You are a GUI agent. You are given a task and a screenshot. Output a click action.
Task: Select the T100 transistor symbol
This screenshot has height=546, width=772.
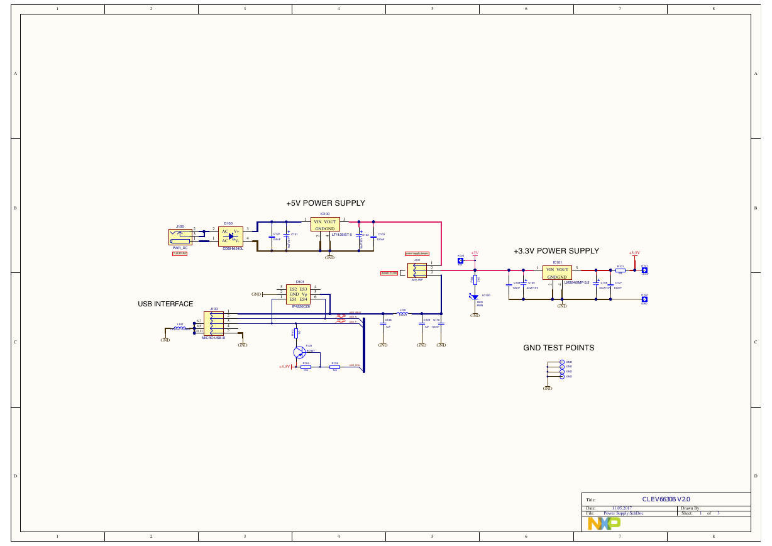tap(298, 352)
